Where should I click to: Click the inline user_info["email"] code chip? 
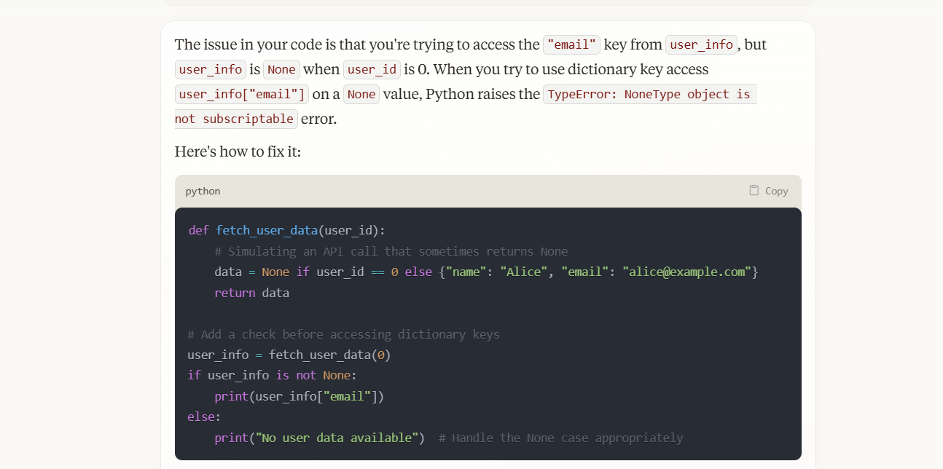(x=242, y=94)
